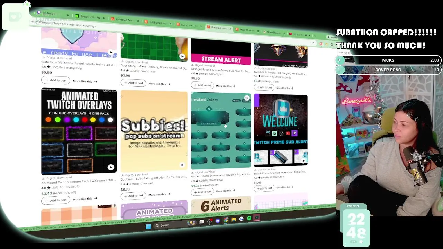Switch to the Magic Mushroom tab

click(x=246, y=30)
